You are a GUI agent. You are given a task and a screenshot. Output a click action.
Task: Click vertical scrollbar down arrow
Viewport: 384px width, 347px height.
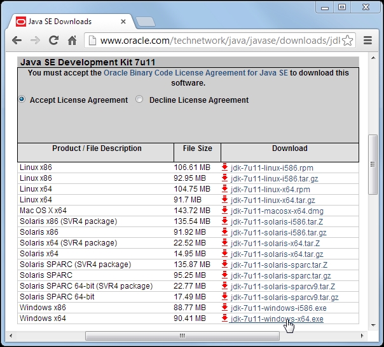(373, 325)
